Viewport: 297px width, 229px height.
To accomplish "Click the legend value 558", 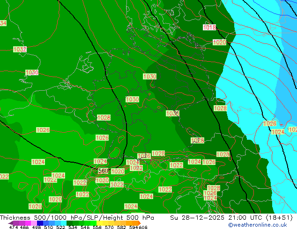I will [97, 227].
